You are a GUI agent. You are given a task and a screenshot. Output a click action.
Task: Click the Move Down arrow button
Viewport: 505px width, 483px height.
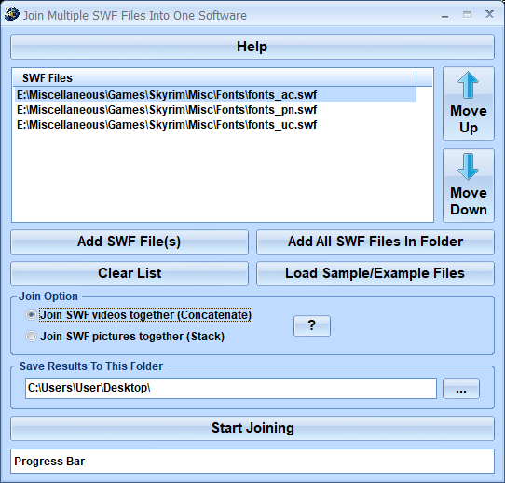click(469, 186)
